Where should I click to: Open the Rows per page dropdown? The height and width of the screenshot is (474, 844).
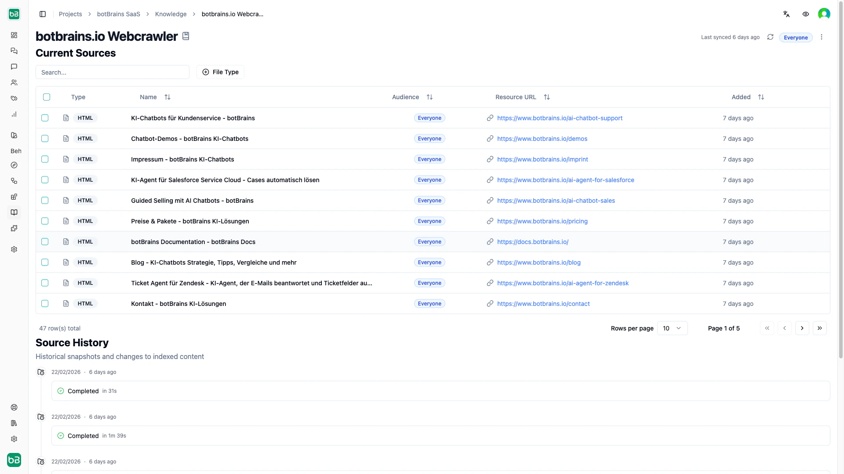(672, 328)
